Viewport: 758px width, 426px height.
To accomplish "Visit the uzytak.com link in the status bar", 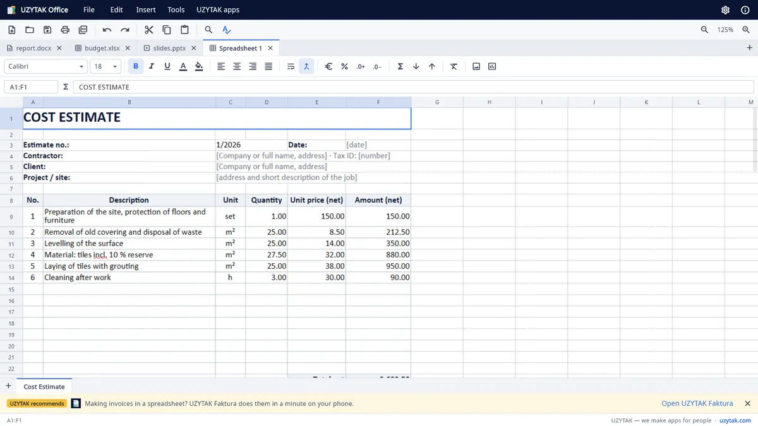I will pos(735,420).
